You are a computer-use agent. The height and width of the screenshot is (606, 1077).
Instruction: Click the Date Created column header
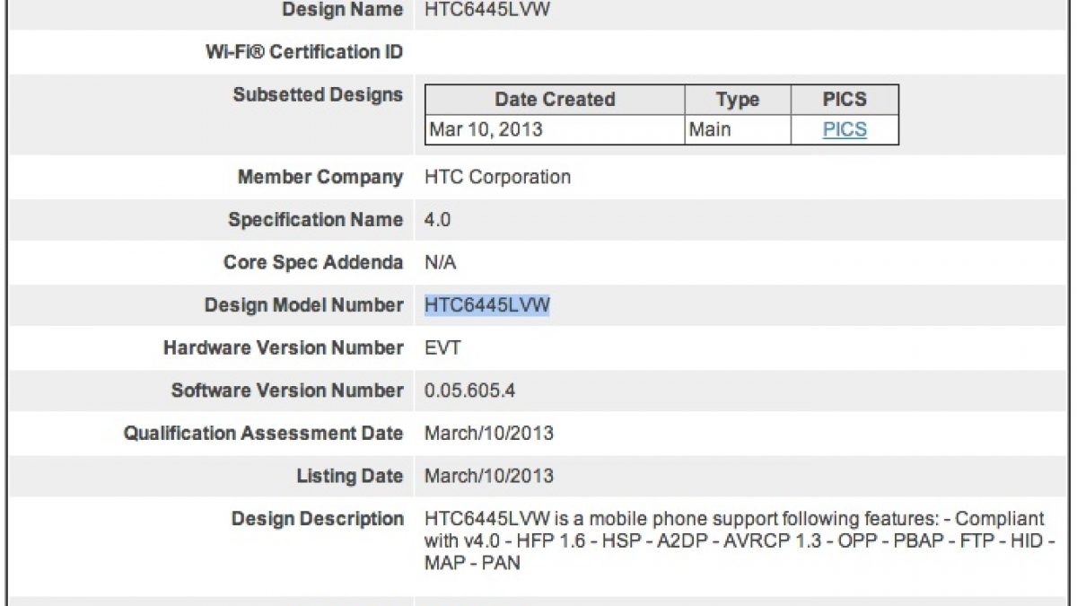pos(555,100)
